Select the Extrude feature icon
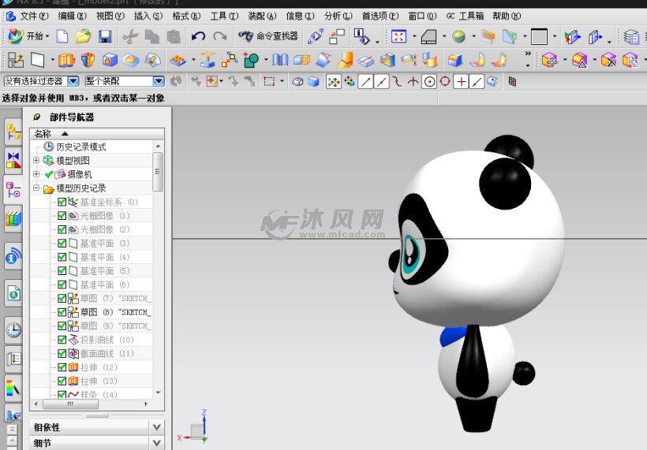Image resolution: width=647 pixels, height=450 pixels. tap(66, 60)
